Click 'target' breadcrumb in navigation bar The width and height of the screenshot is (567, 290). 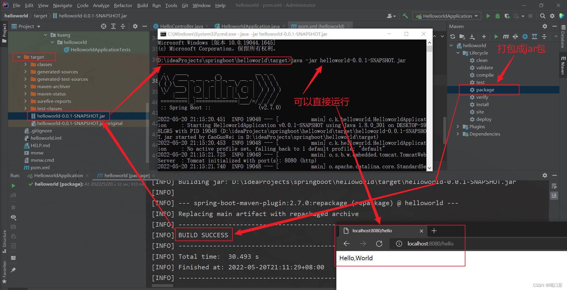tap(40, 16)
